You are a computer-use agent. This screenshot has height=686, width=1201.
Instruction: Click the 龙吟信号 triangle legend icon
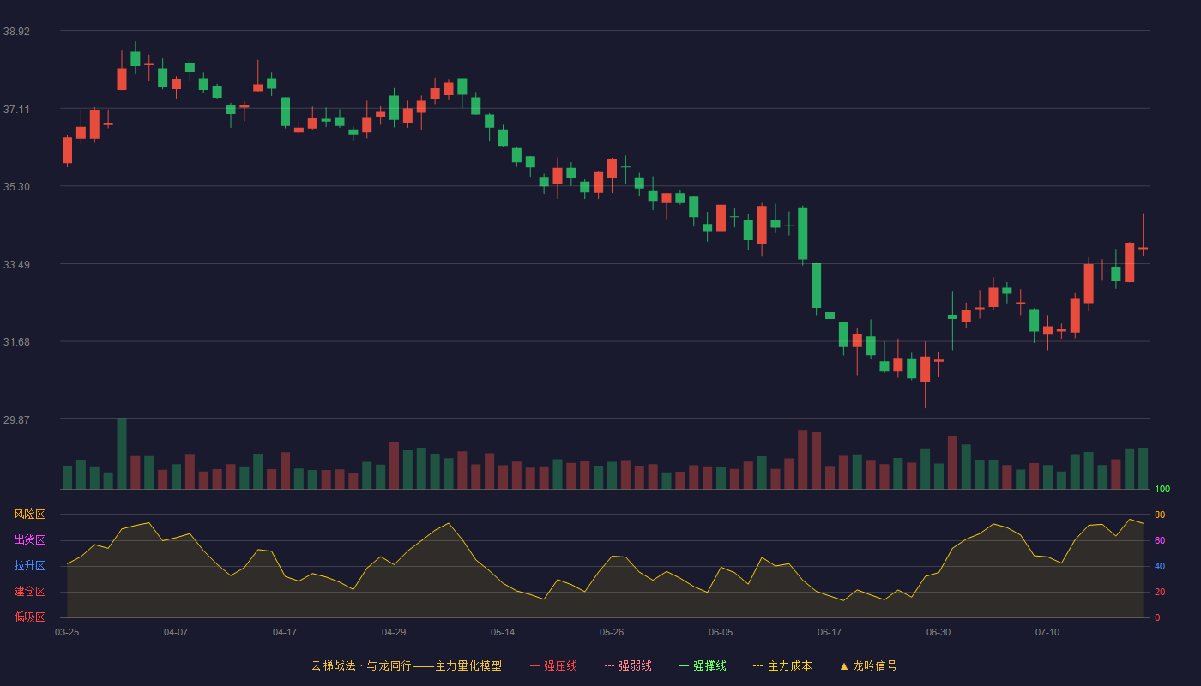(844, 665)
